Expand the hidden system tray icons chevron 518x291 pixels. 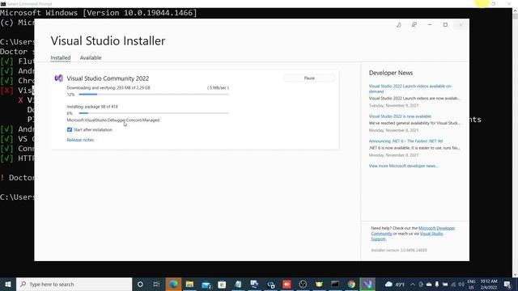coord(413,284)
